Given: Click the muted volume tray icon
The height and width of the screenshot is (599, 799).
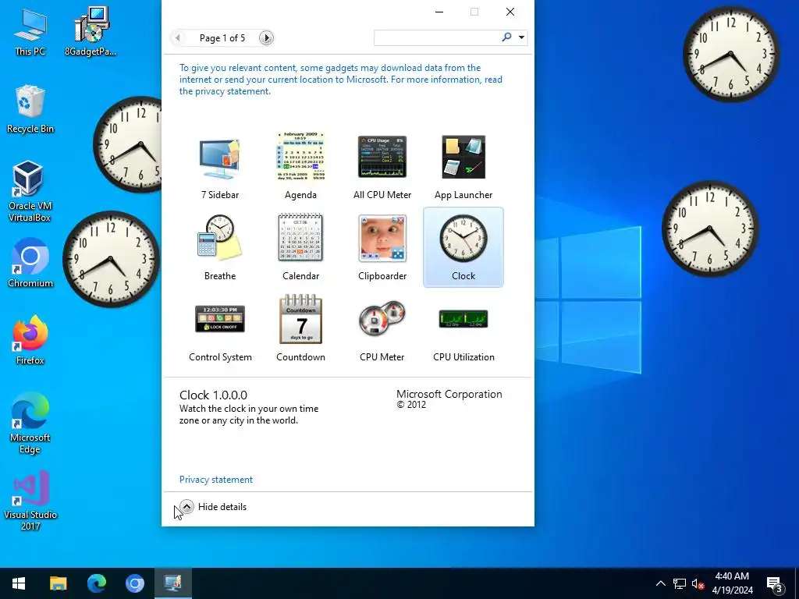Looking at the screenshot, I should coord(698,583).
